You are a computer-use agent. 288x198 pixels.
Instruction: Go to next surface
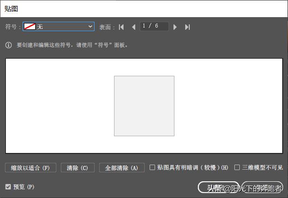175,27
